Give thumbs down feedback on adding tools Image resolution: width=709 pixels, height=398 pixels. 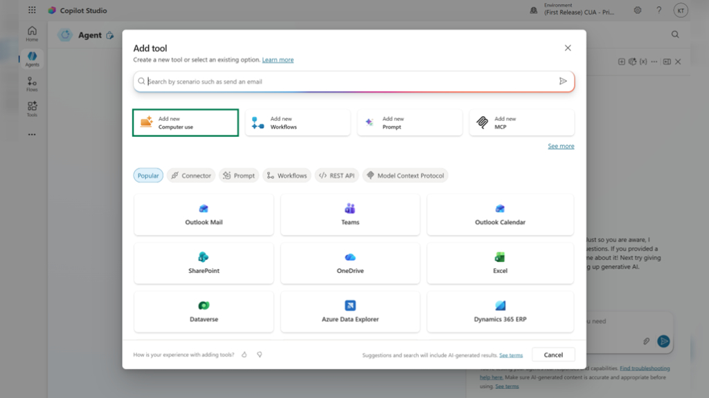point(260,354)
